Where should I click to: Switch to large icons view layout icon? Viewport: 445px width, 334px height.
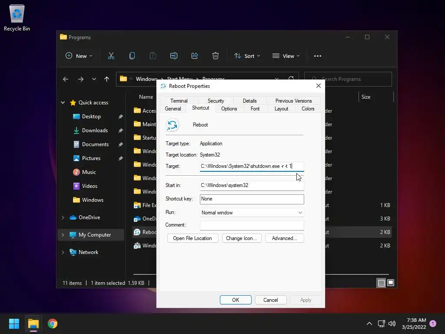tap(391, 283)
